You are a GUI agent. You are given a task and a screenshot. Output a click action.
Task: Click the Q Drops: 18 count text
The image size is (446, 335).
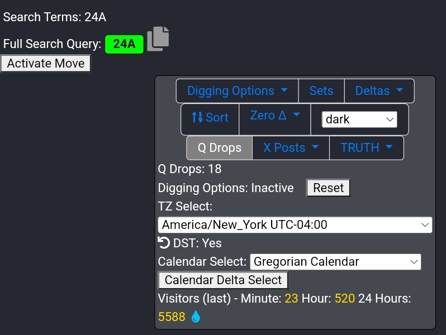tap(189, 169)
